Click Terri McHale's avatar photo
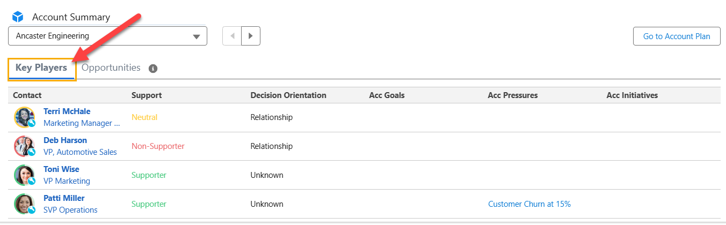726x225 pixels. click(24, 117)
